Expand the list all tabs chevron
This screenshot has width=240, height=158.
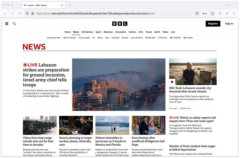pos(227,5)
